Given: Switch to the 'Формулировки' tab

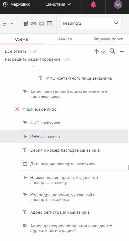Looking at the screenshot, I should pos(108,39).
